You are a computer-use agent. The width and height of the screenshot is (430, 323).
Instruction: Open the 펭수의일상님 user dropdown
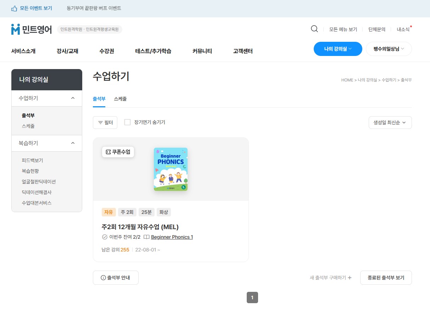(x=389, y=49)
